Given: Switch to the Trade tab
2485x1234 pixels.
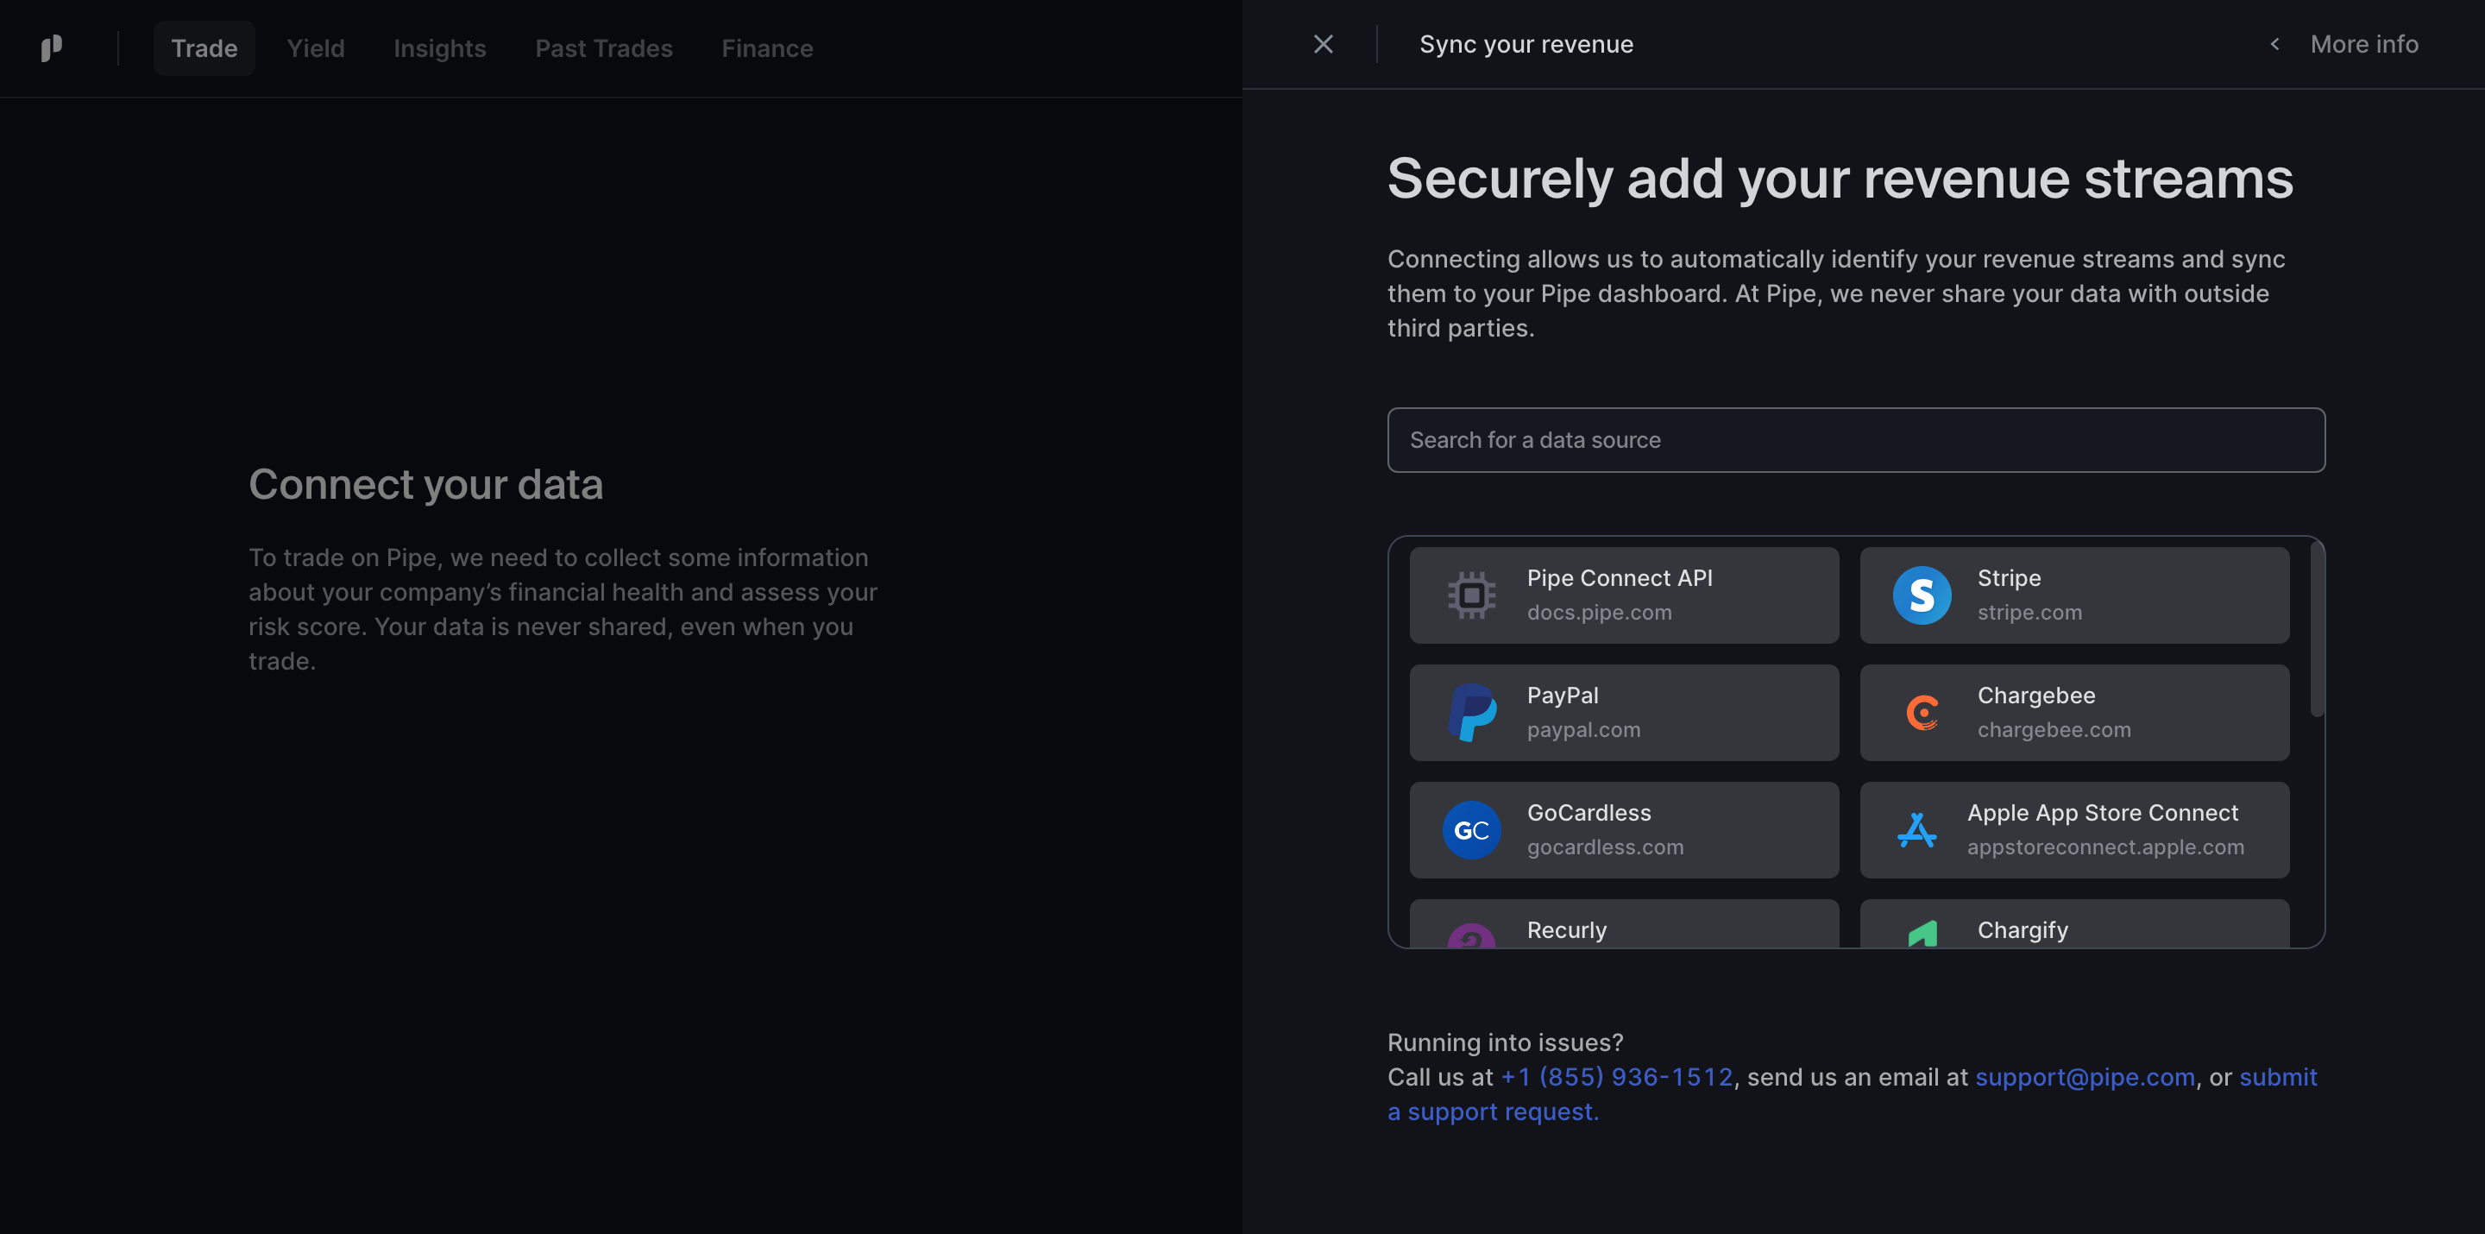Looking at the screenshot, I should coord(204,48).
